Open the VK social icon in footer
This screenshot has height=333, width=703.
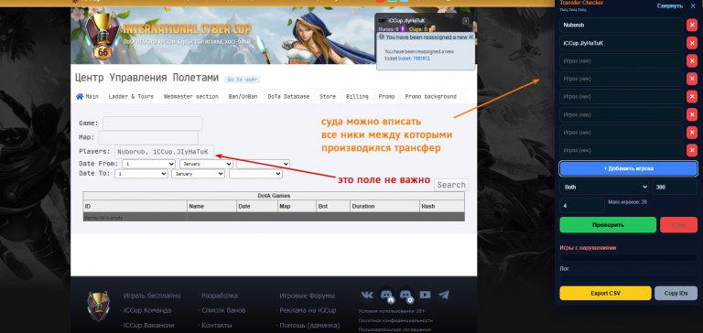pos(367,295)
